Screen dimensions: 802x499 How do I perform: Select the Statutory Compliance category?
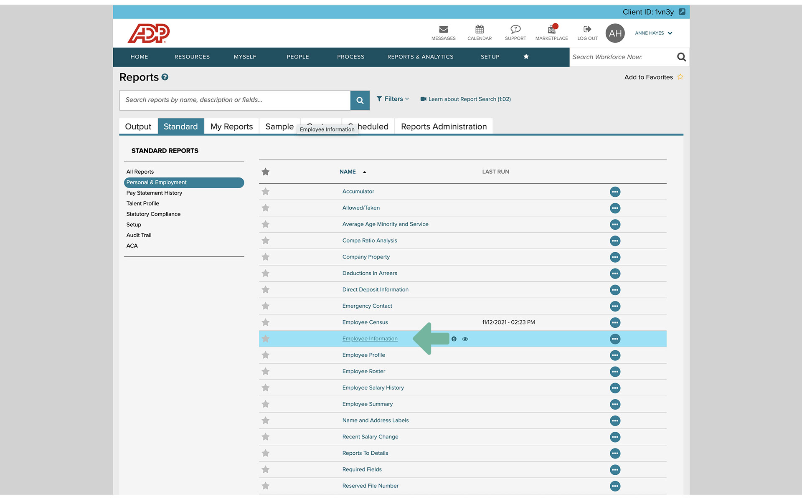153,214
